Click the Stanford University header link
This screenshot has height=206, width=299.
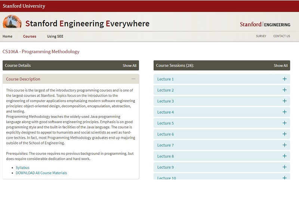pos(24,6)
